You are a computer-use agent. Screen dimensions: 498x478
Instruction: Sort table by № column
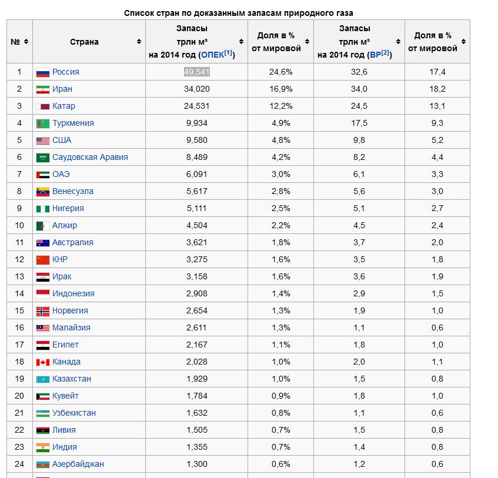pyautogui.click(x=26, y=42)
